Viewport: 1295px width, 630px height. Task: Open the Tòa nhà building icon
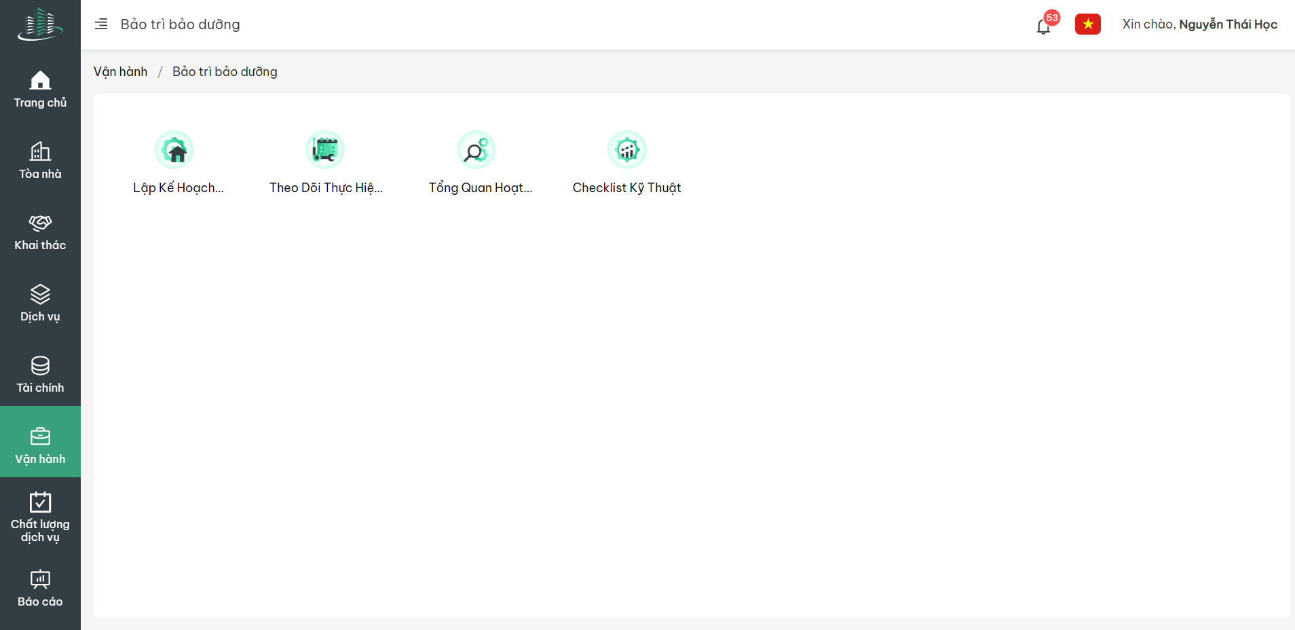click(x=40, y=151)
